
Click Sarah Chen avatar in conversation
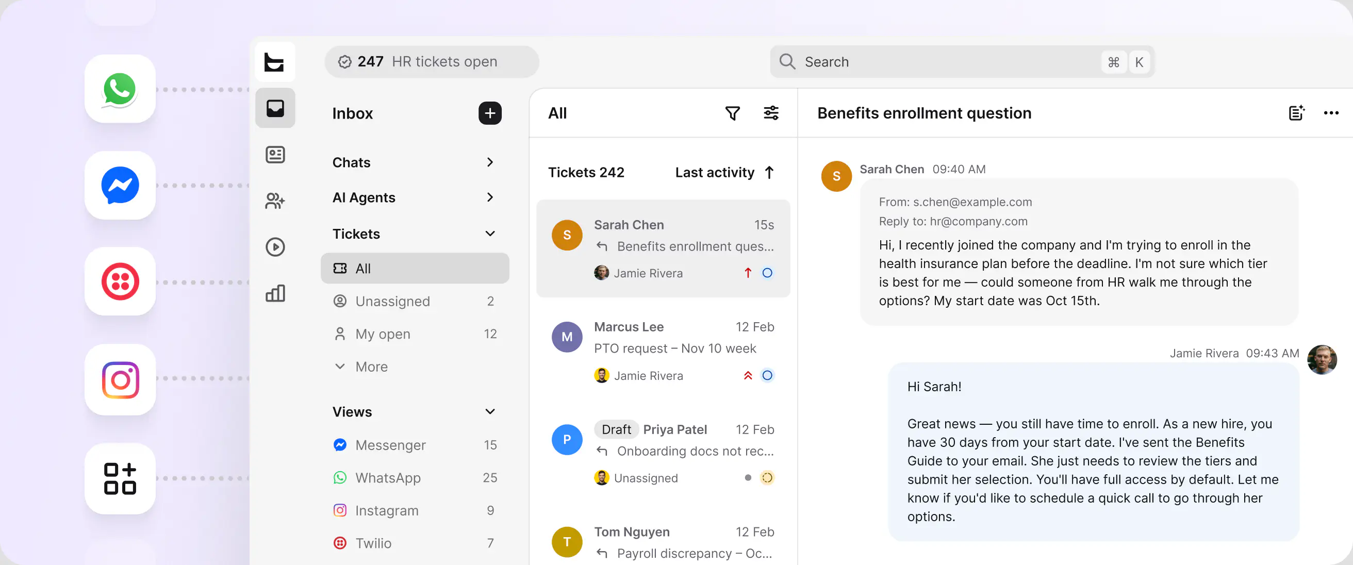pos(836,176)
